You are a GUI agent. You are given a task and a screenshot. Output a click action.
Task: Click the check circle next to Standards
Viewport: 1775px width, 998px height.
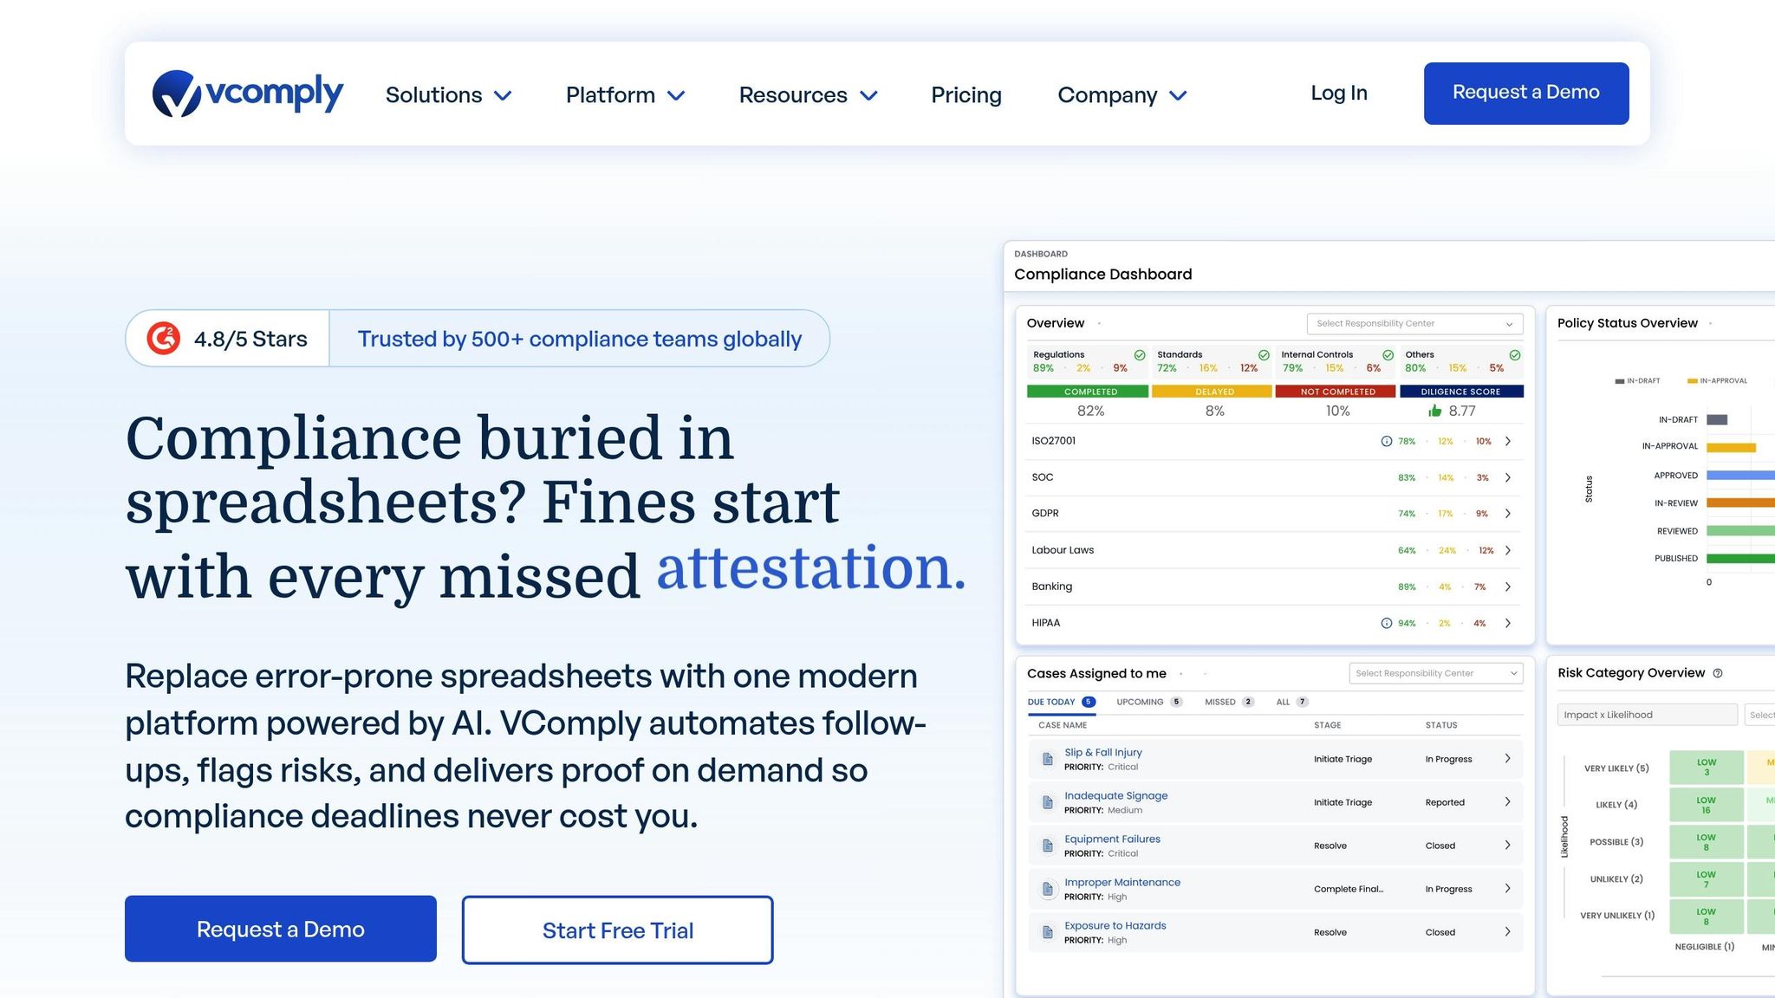point(1264,355)
